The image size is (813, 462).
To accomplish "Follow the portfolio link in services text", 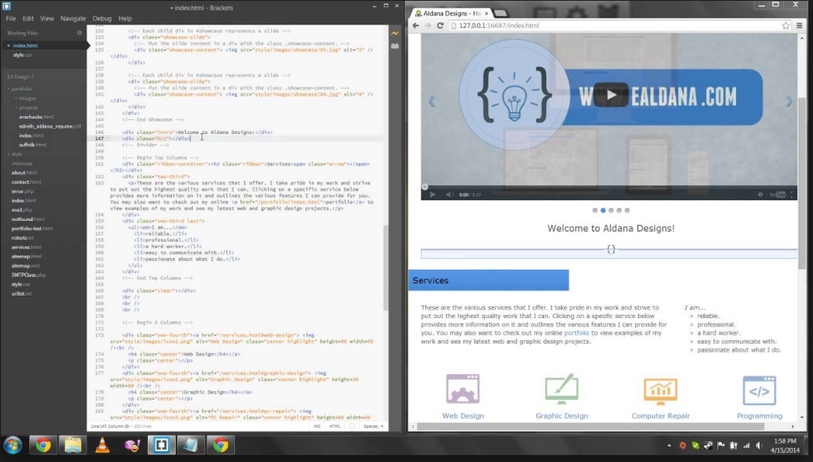I will tap(576, 333).
